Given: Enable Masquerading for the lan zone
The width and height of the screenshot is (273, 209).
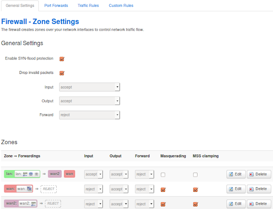Looking at the screenshot, I should [163, 175].
